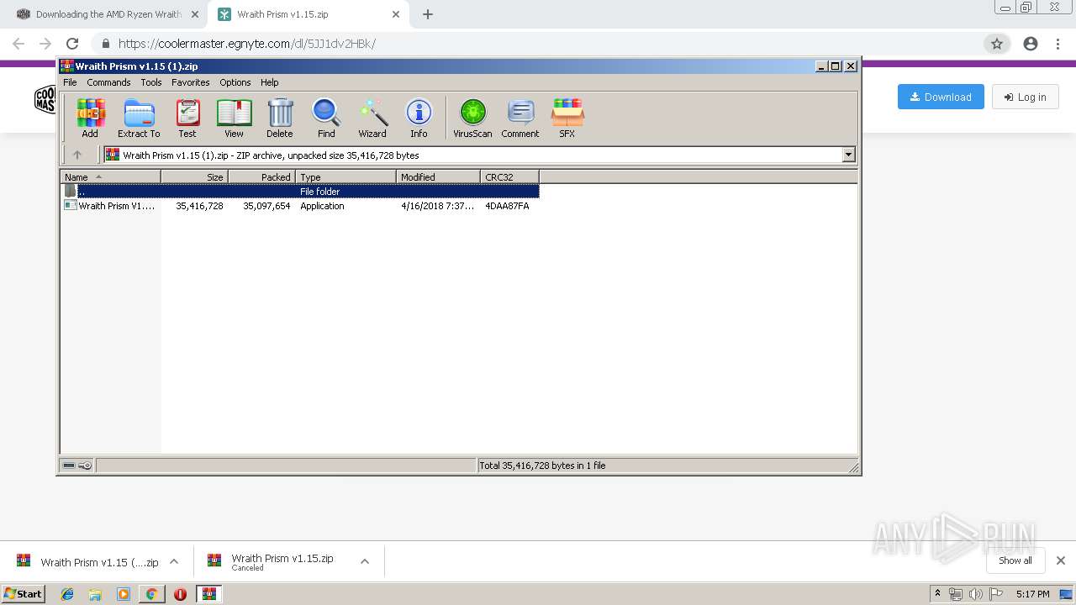Select the parent folder '..' row
1076x605 pixels.
point(300,192)
